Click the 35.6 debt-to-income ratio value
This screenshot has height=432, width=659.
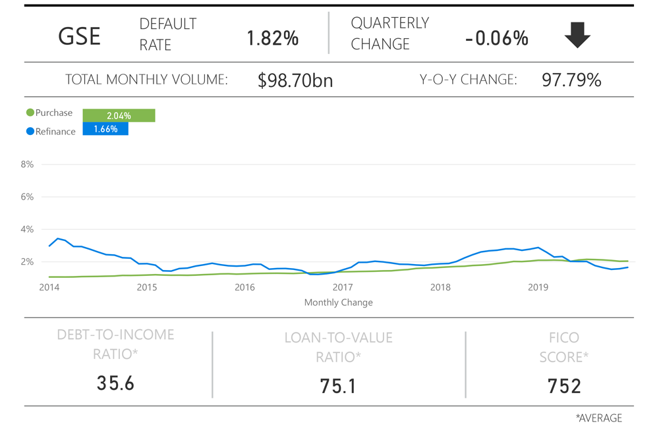tap(115, 383)
